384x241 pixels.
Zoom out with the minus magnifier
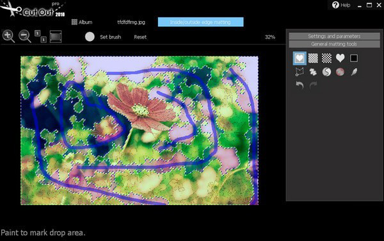(25, 37)
